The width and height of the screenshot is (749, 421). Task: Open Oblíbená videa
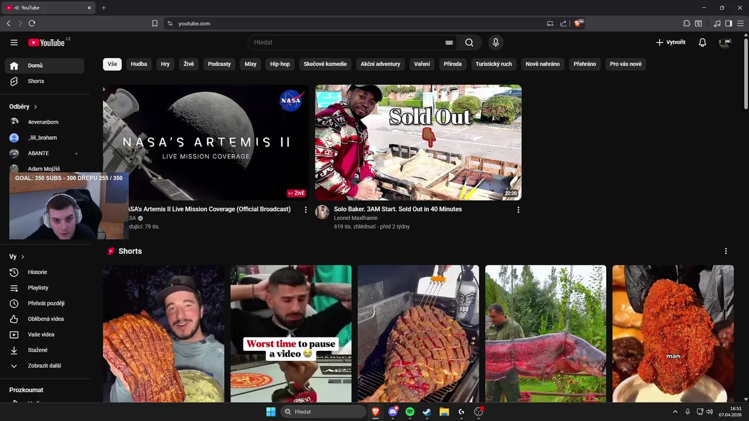[44, 319]
